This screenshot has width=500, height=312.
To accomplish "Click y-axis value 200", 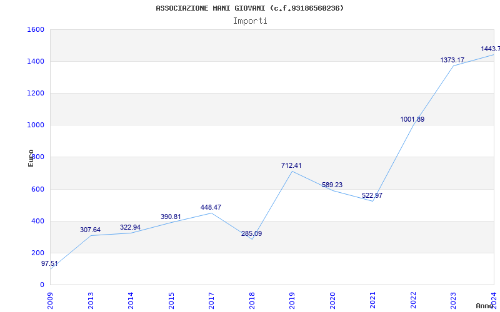I will (37, 253).
